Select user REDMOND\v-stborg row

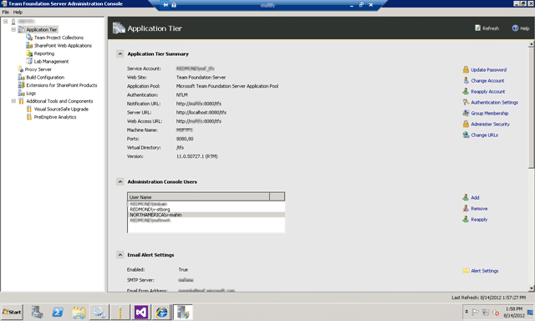click(206, 210)
